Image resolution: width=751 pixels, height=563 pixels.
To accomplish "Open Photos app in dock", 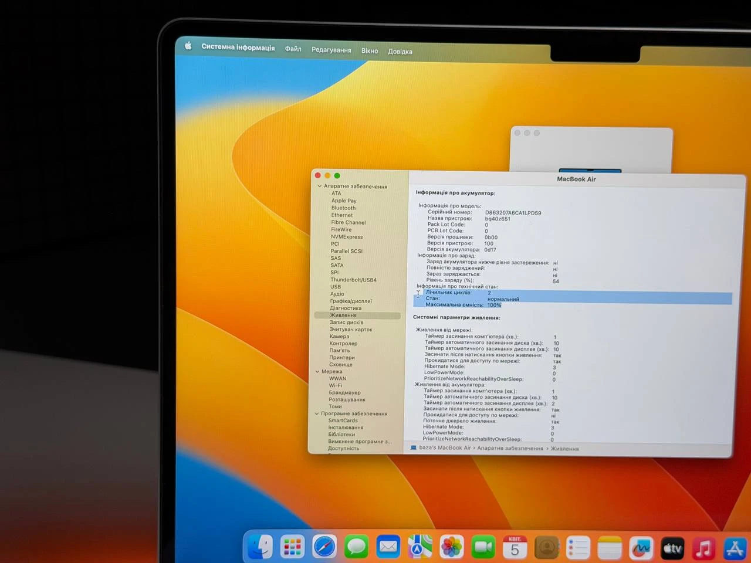I will [x=451, y=547].
